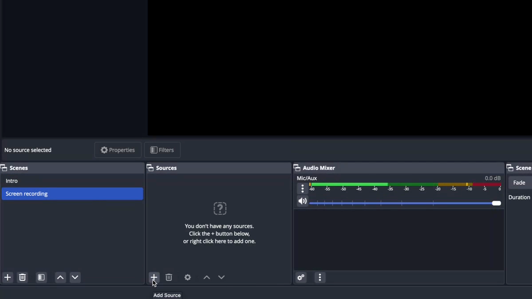Move scene up with up arrow
Screen dimensions: 532x299
[x=60, y=277]
